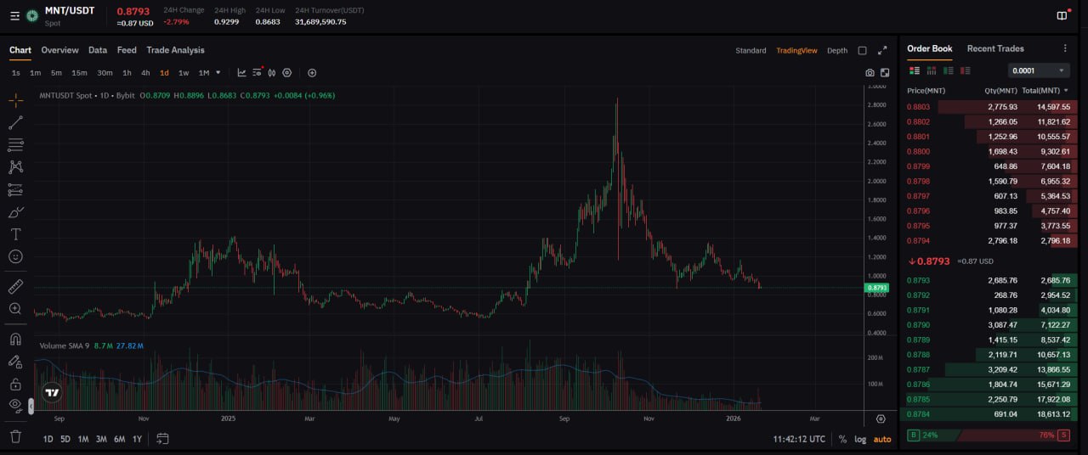Open the 0.0001 price precision dropdown
The height and width of the screenshot is (455, 1088).
[1038, 70]
